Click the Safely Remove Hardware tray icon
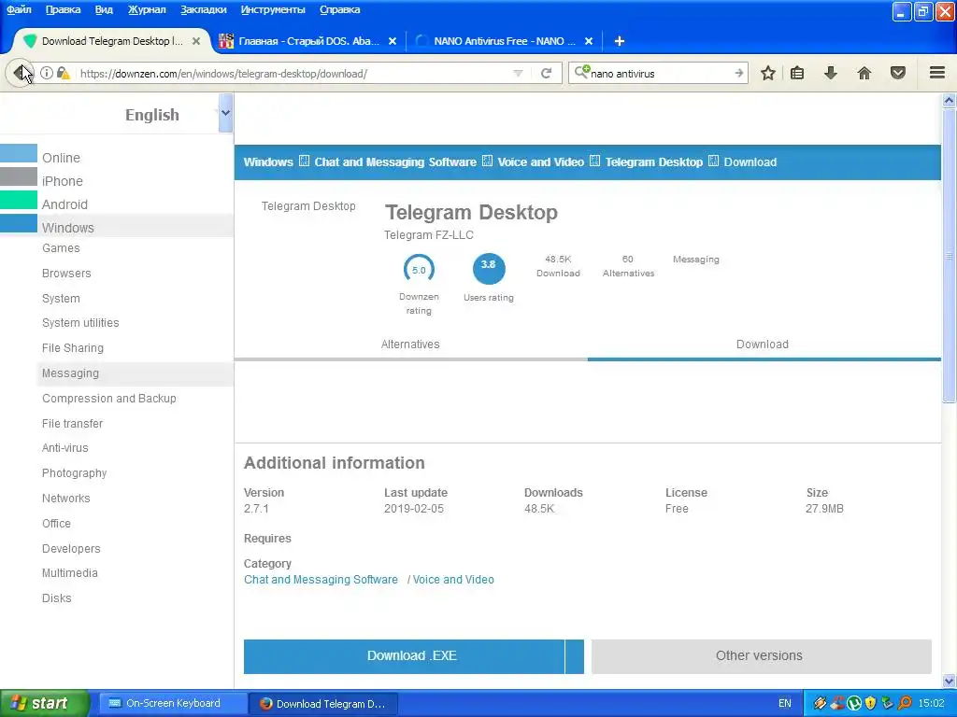 pyautogui.click(x=888, y=704)
